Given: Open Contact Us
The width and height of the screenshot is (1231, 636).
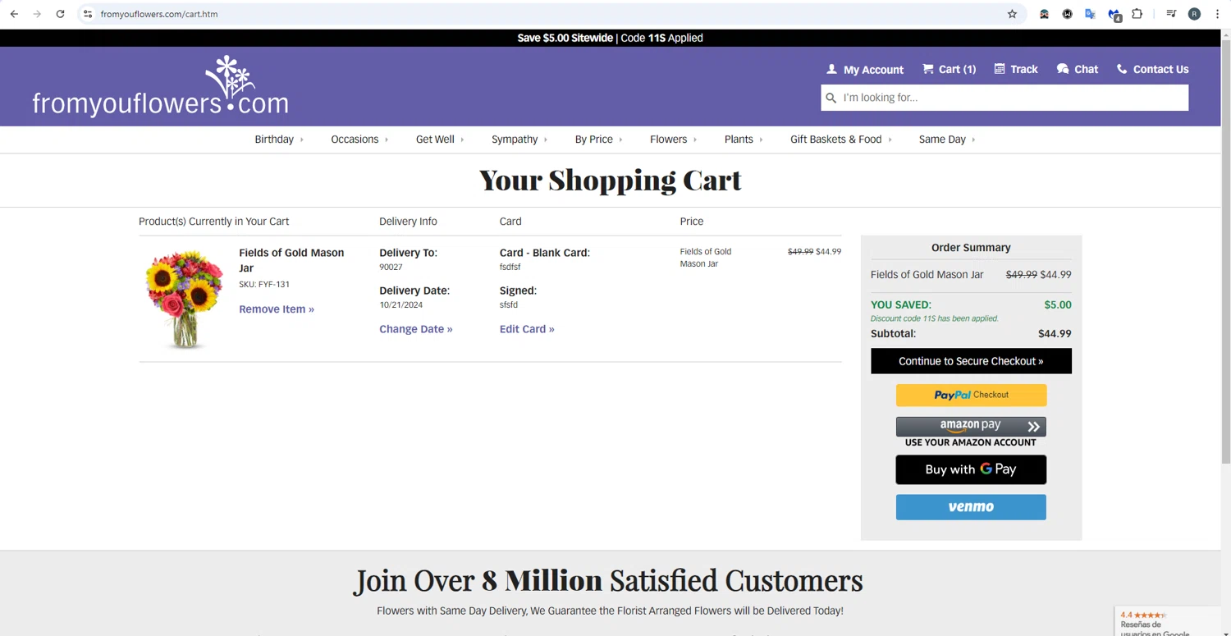Looking at the screenshot, I should coord(1152,69).
